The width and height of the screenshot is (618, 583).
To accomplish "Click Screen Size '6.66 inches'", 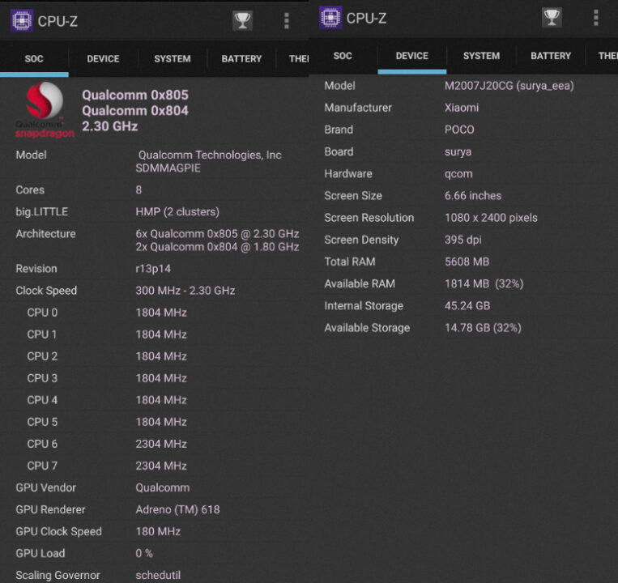I will 473,196.
